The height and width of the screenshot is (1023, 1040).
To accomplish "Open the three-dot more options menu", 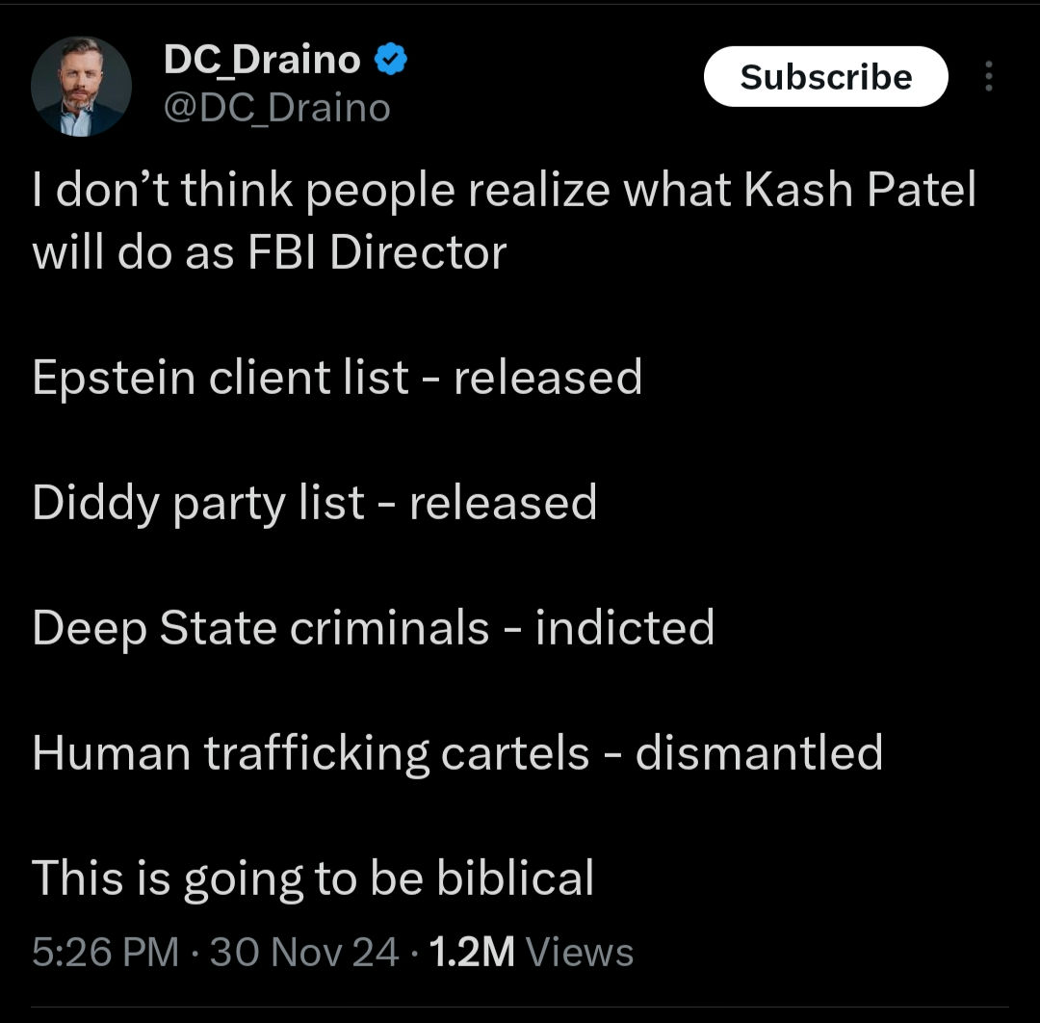I will coord(988,77).
